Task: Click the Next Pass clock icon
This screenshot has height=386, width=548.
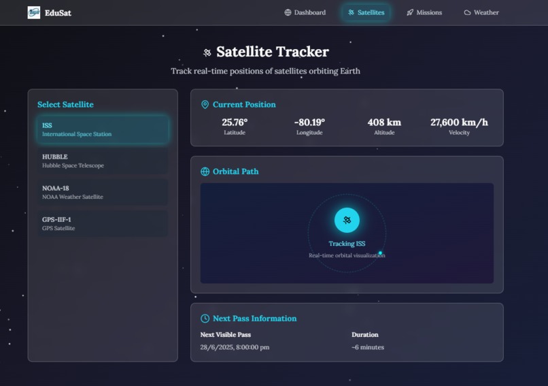Action: 205,319
